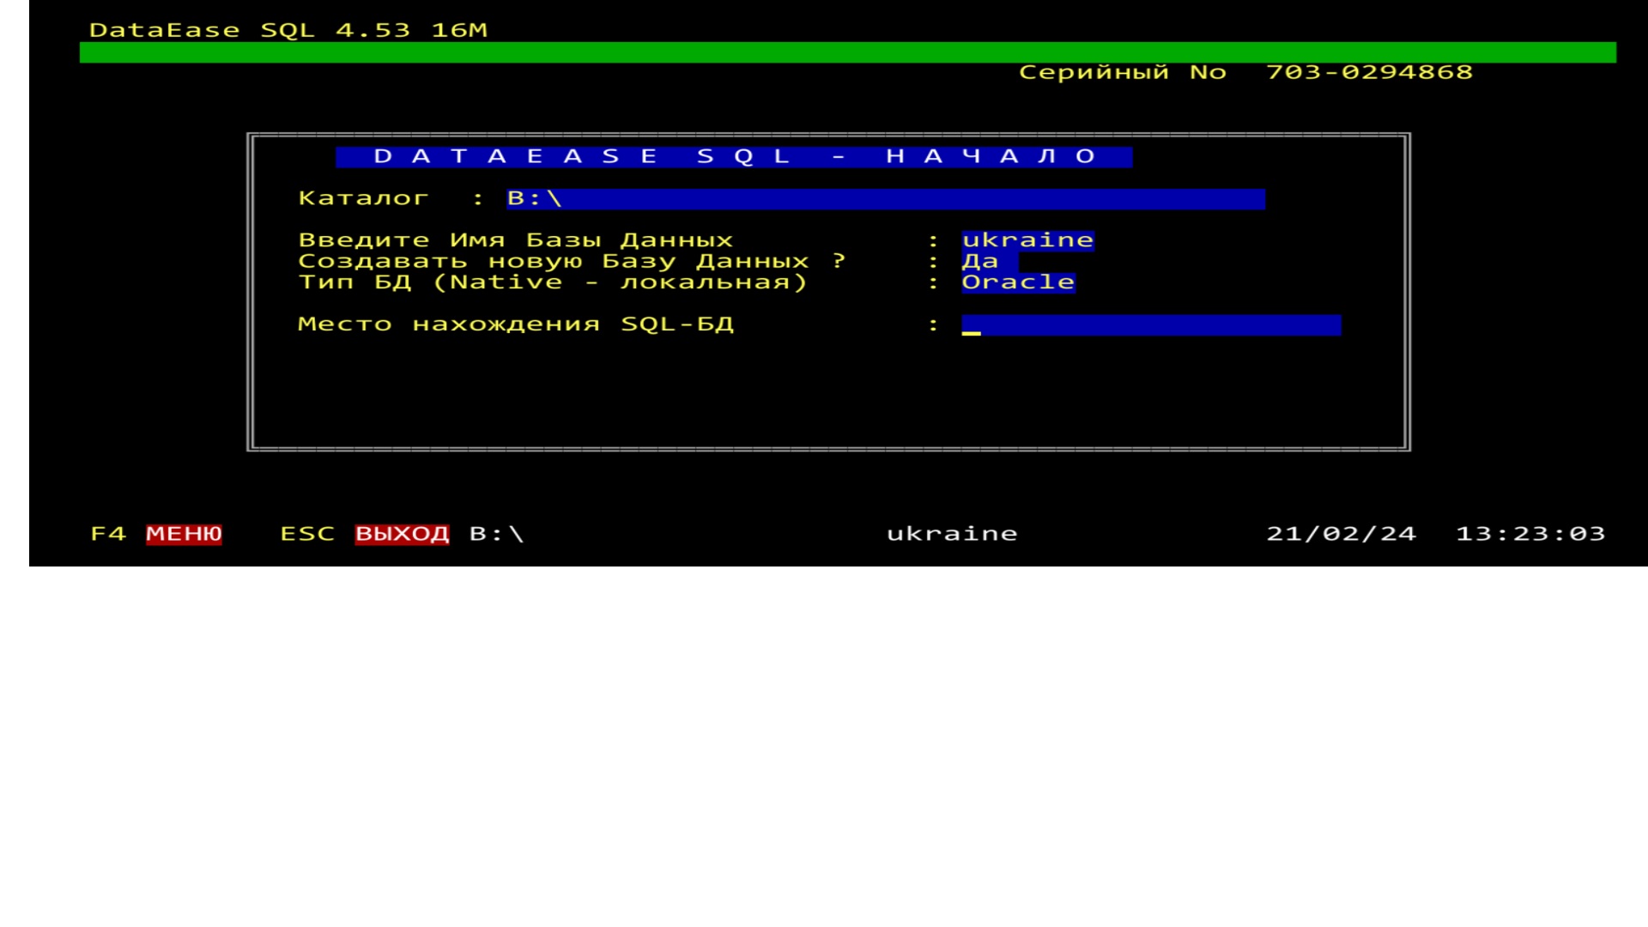Focus the empty SQL-БД location input field
Screen dimensions: 1648x927
(1151, 325)
